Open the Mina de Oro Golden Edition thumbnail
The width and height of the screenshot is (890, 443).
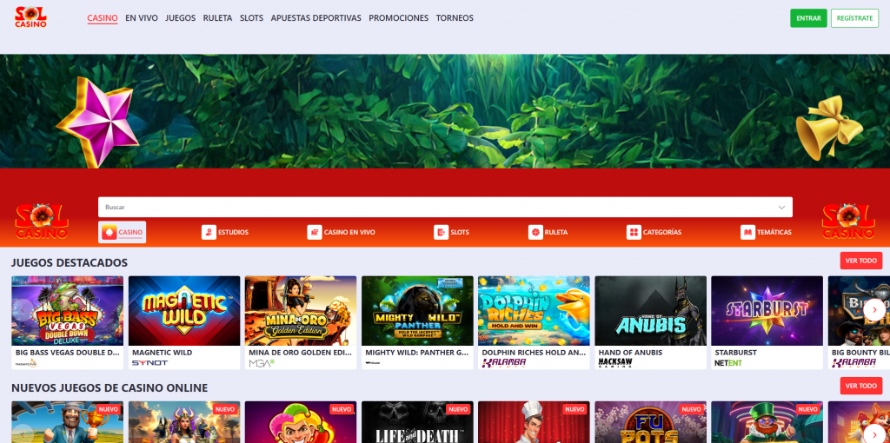point(301,311)
